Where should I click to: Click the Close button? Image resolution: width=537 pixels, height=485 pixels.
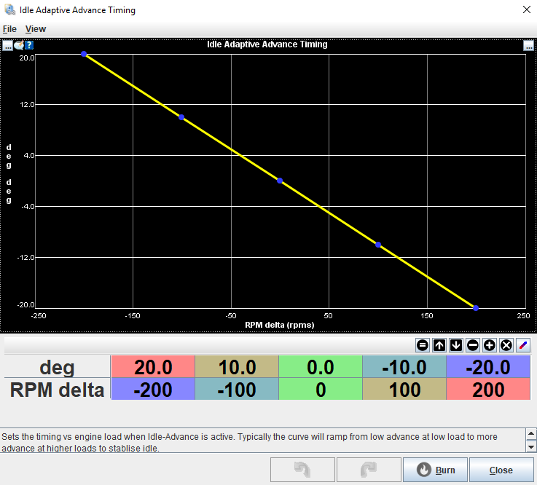(501, 470)
